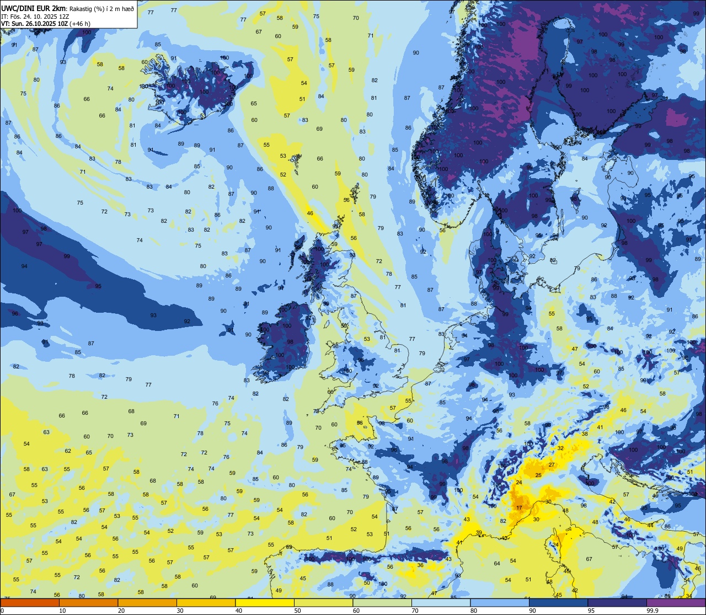Viewport: 706px width, 615px height.
Task: Select the light green 60–70 legend segment
Action: click(382, 603)
